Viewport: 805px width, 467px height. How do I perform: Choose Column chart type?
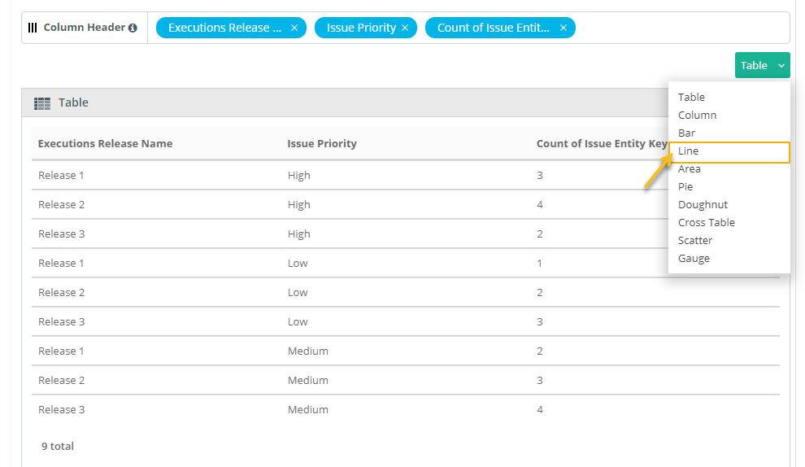click(697, 116)
